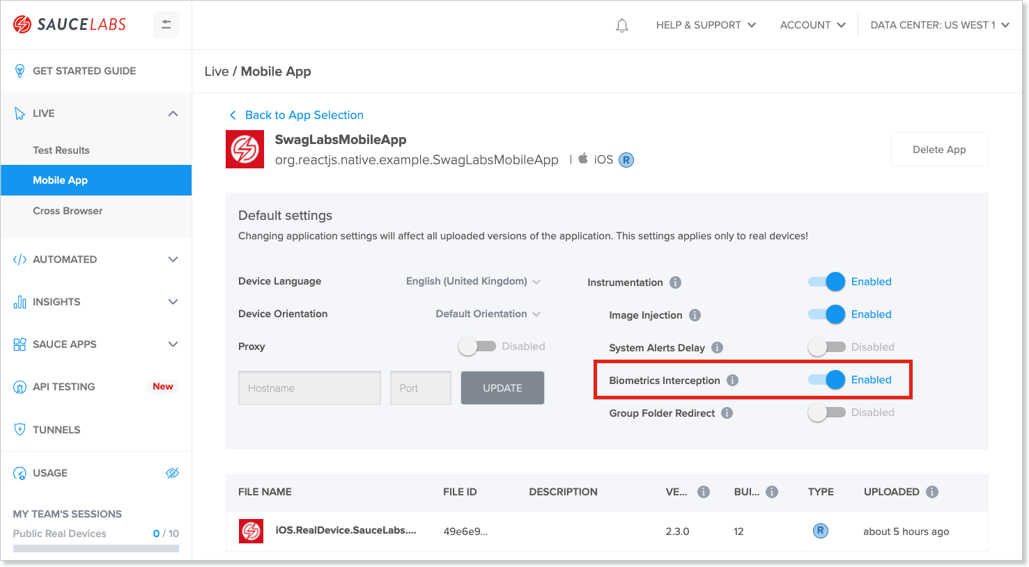Toggle usage visibility eye icon

[172, 473]
